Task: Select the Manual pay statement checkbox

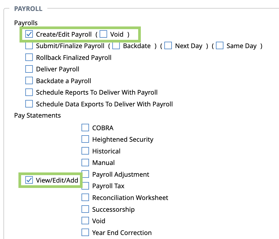Action: (85, 163)
